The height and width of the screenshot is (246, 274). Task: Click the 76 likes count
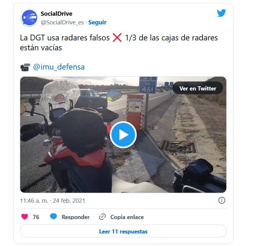36,217
